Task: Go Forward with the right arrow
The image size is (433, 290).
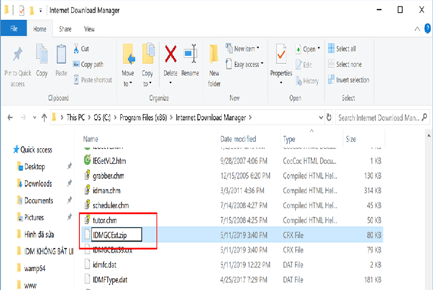Action: pos(24,117)
